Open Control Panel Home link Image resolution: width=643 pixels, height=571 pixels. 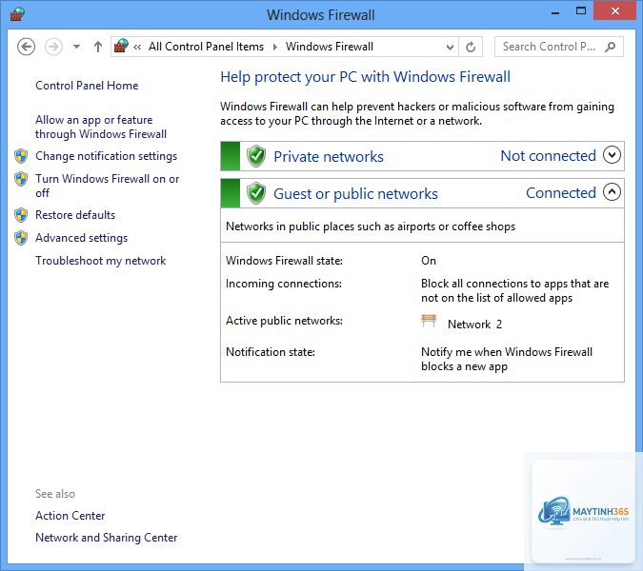(x=87, y=86)
